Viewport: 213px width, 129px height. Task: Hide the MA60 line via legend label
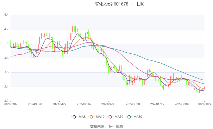click(x=138, y=117)
